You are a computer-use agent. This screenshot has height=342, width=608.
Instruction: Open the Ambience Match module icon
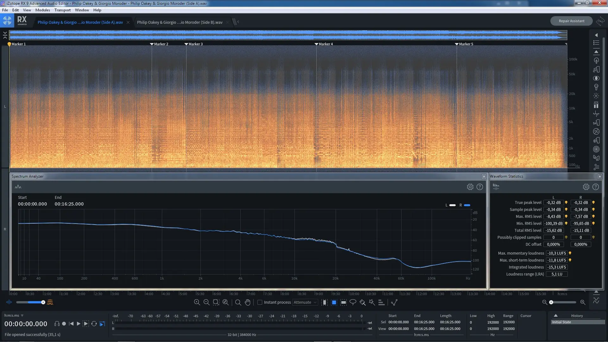(596, 60)
